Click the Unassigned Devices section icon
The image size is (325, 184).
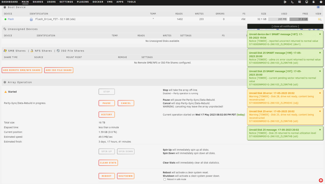click(5, 29)
